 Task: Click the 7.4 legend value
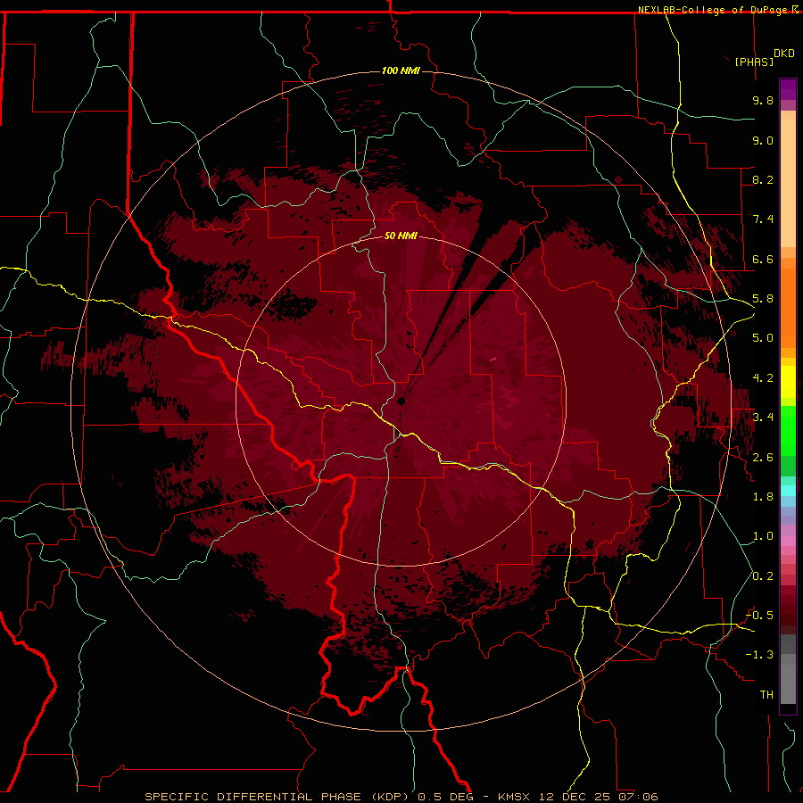[763, 219]
